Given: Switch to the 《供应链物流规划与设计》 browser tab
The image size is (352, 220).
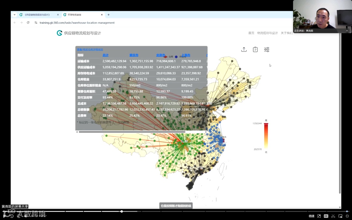Looking at the screenshot, I should [x=37, y=15].
